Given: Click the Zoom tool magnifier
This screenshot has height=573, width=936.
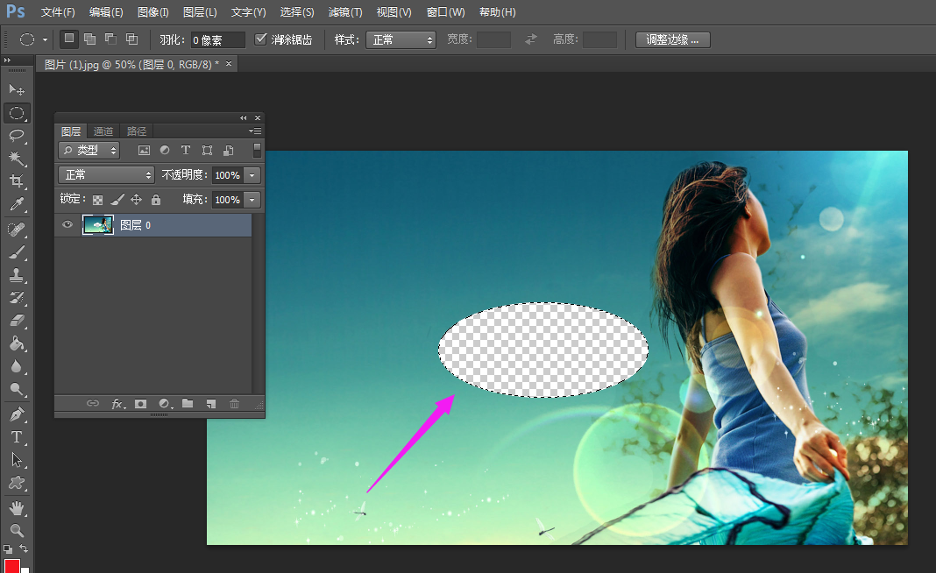Looking at the screenshot, I should pyautogui.click(x=17, y=530).
